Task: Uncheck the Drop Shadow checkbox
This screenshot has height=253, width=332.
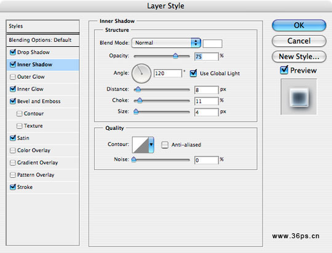Action: [13, 52]
